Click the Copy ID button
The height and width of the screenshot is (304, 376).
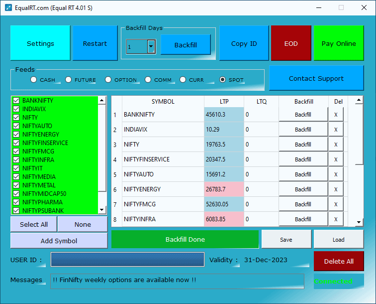pos(244,43)
